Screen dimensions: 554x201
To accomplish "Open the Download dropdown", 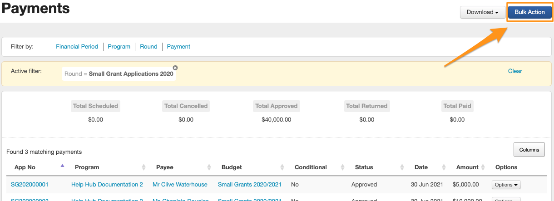I will click(x=483, y=12).
